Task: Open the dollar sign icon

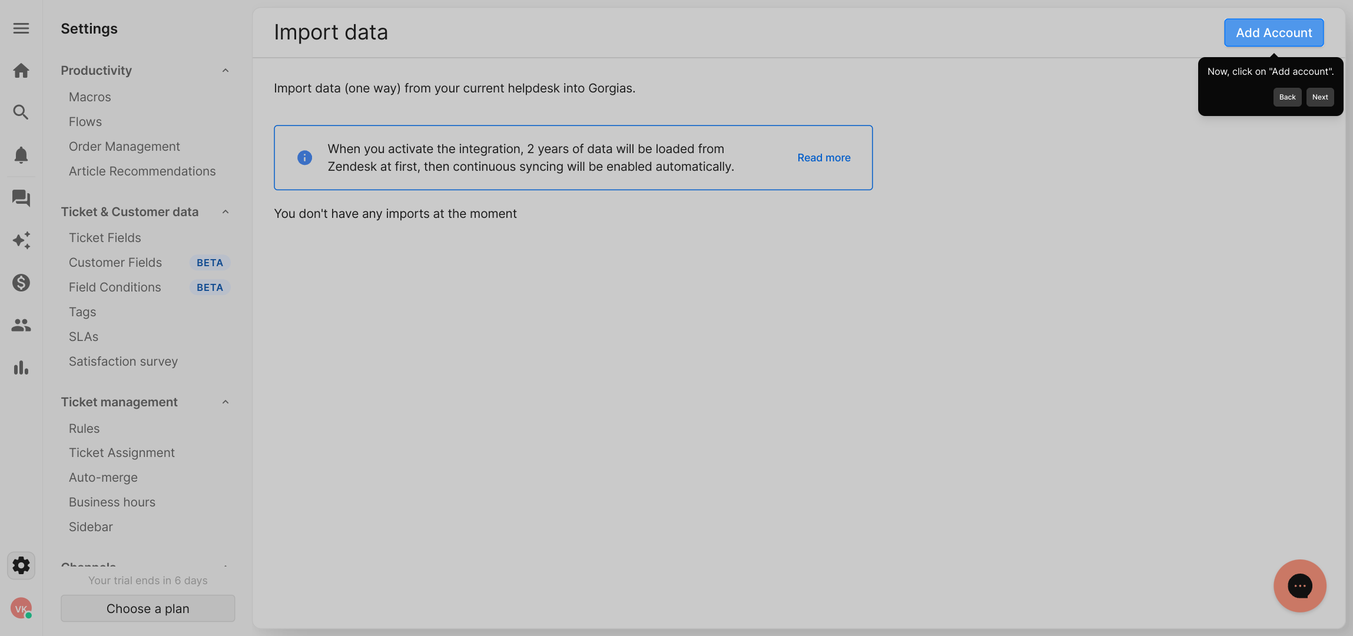Action: click(x=21, y=283)
